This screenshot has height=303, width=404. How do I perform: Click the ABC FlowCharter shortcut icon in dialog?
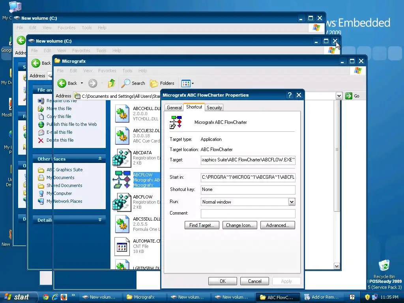(x=176, y=122)
